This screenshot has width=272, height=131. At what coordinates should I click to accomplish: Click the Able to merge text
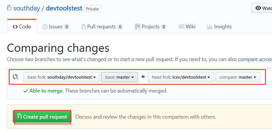click(x=46, y=91)
